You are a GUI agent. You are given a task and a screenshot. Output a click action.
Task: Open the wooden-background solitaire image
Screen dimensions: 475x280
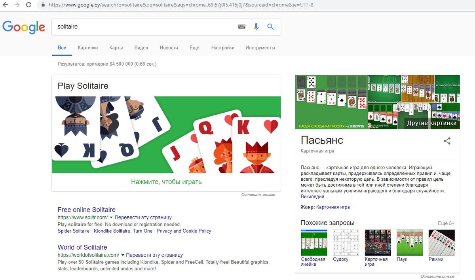pos(418,89)
